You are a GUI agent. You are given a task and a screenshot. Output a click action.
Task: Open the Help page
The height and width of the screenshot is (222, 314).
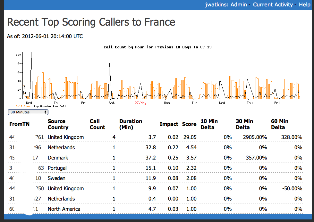[x=304, y=4]
